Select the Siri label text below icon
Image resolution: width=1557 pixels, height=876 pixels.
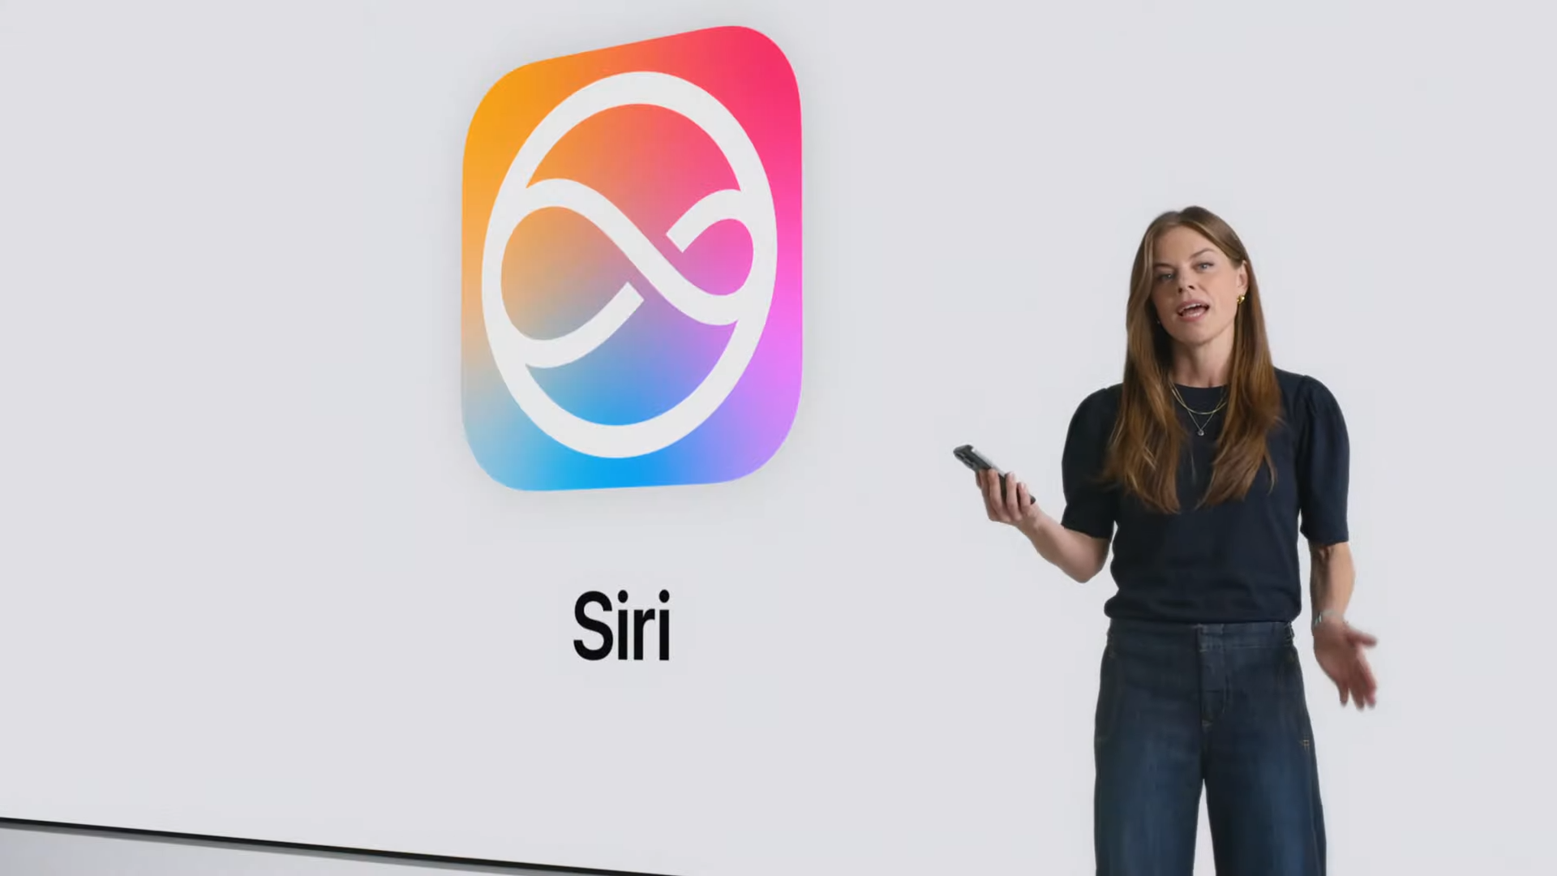pos(625,625)
